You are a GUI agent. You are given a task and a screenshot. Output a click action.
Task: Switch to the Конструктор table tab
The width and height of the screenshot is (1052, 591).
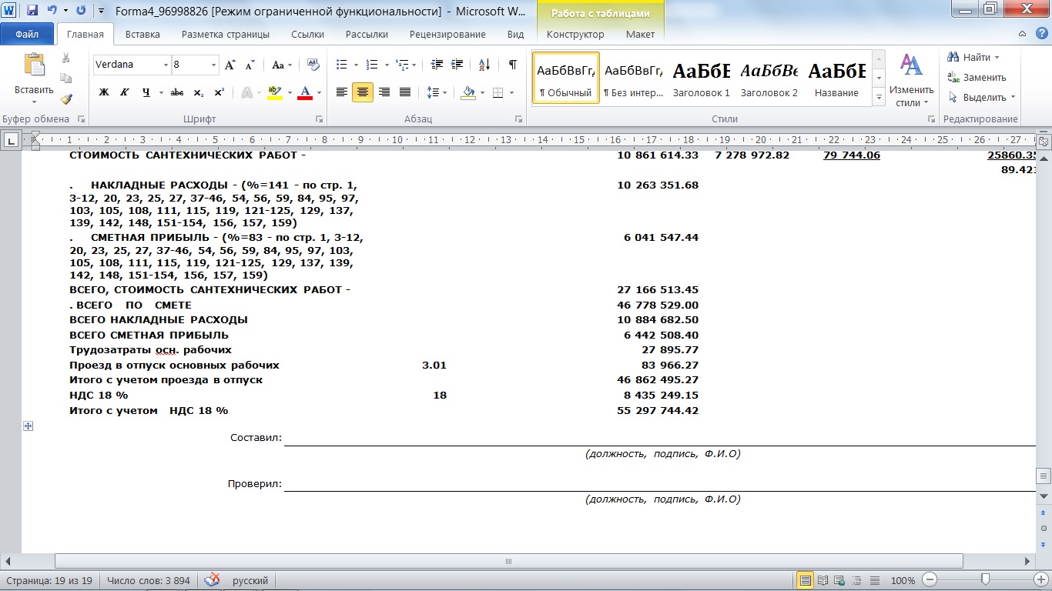tap(575, 34)
